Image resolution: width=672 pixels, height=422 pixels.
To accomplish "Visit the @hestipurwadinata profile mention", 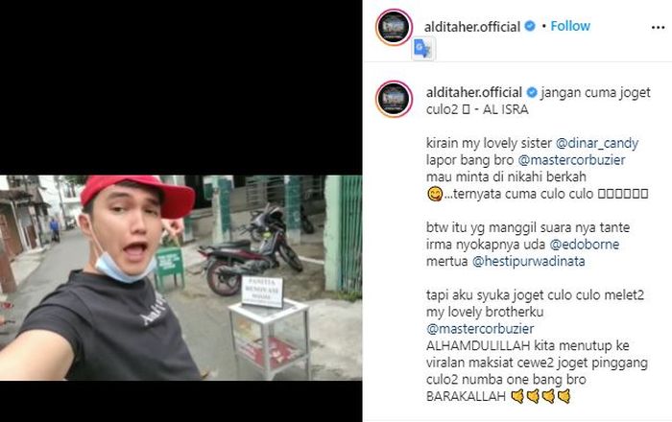I will click(528, 261).
